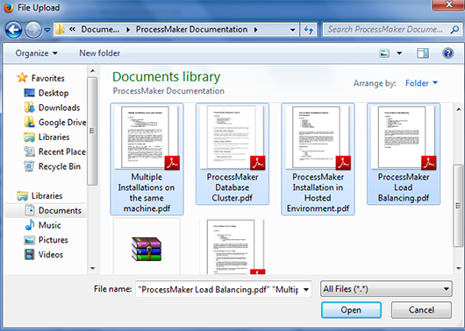
Task: Click the refresh icon beside the address bar
Action: coord(309,30)
